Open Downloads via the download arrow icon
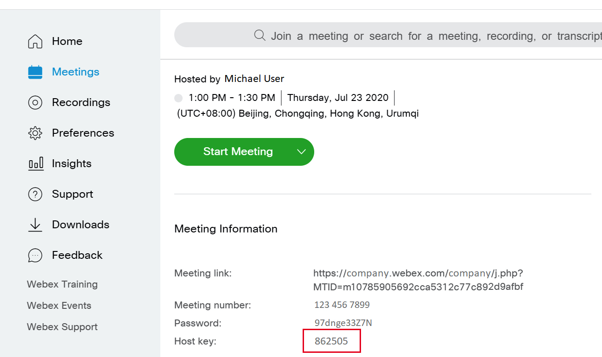Screen dimensions: 602x357 [x=35, y=225]
